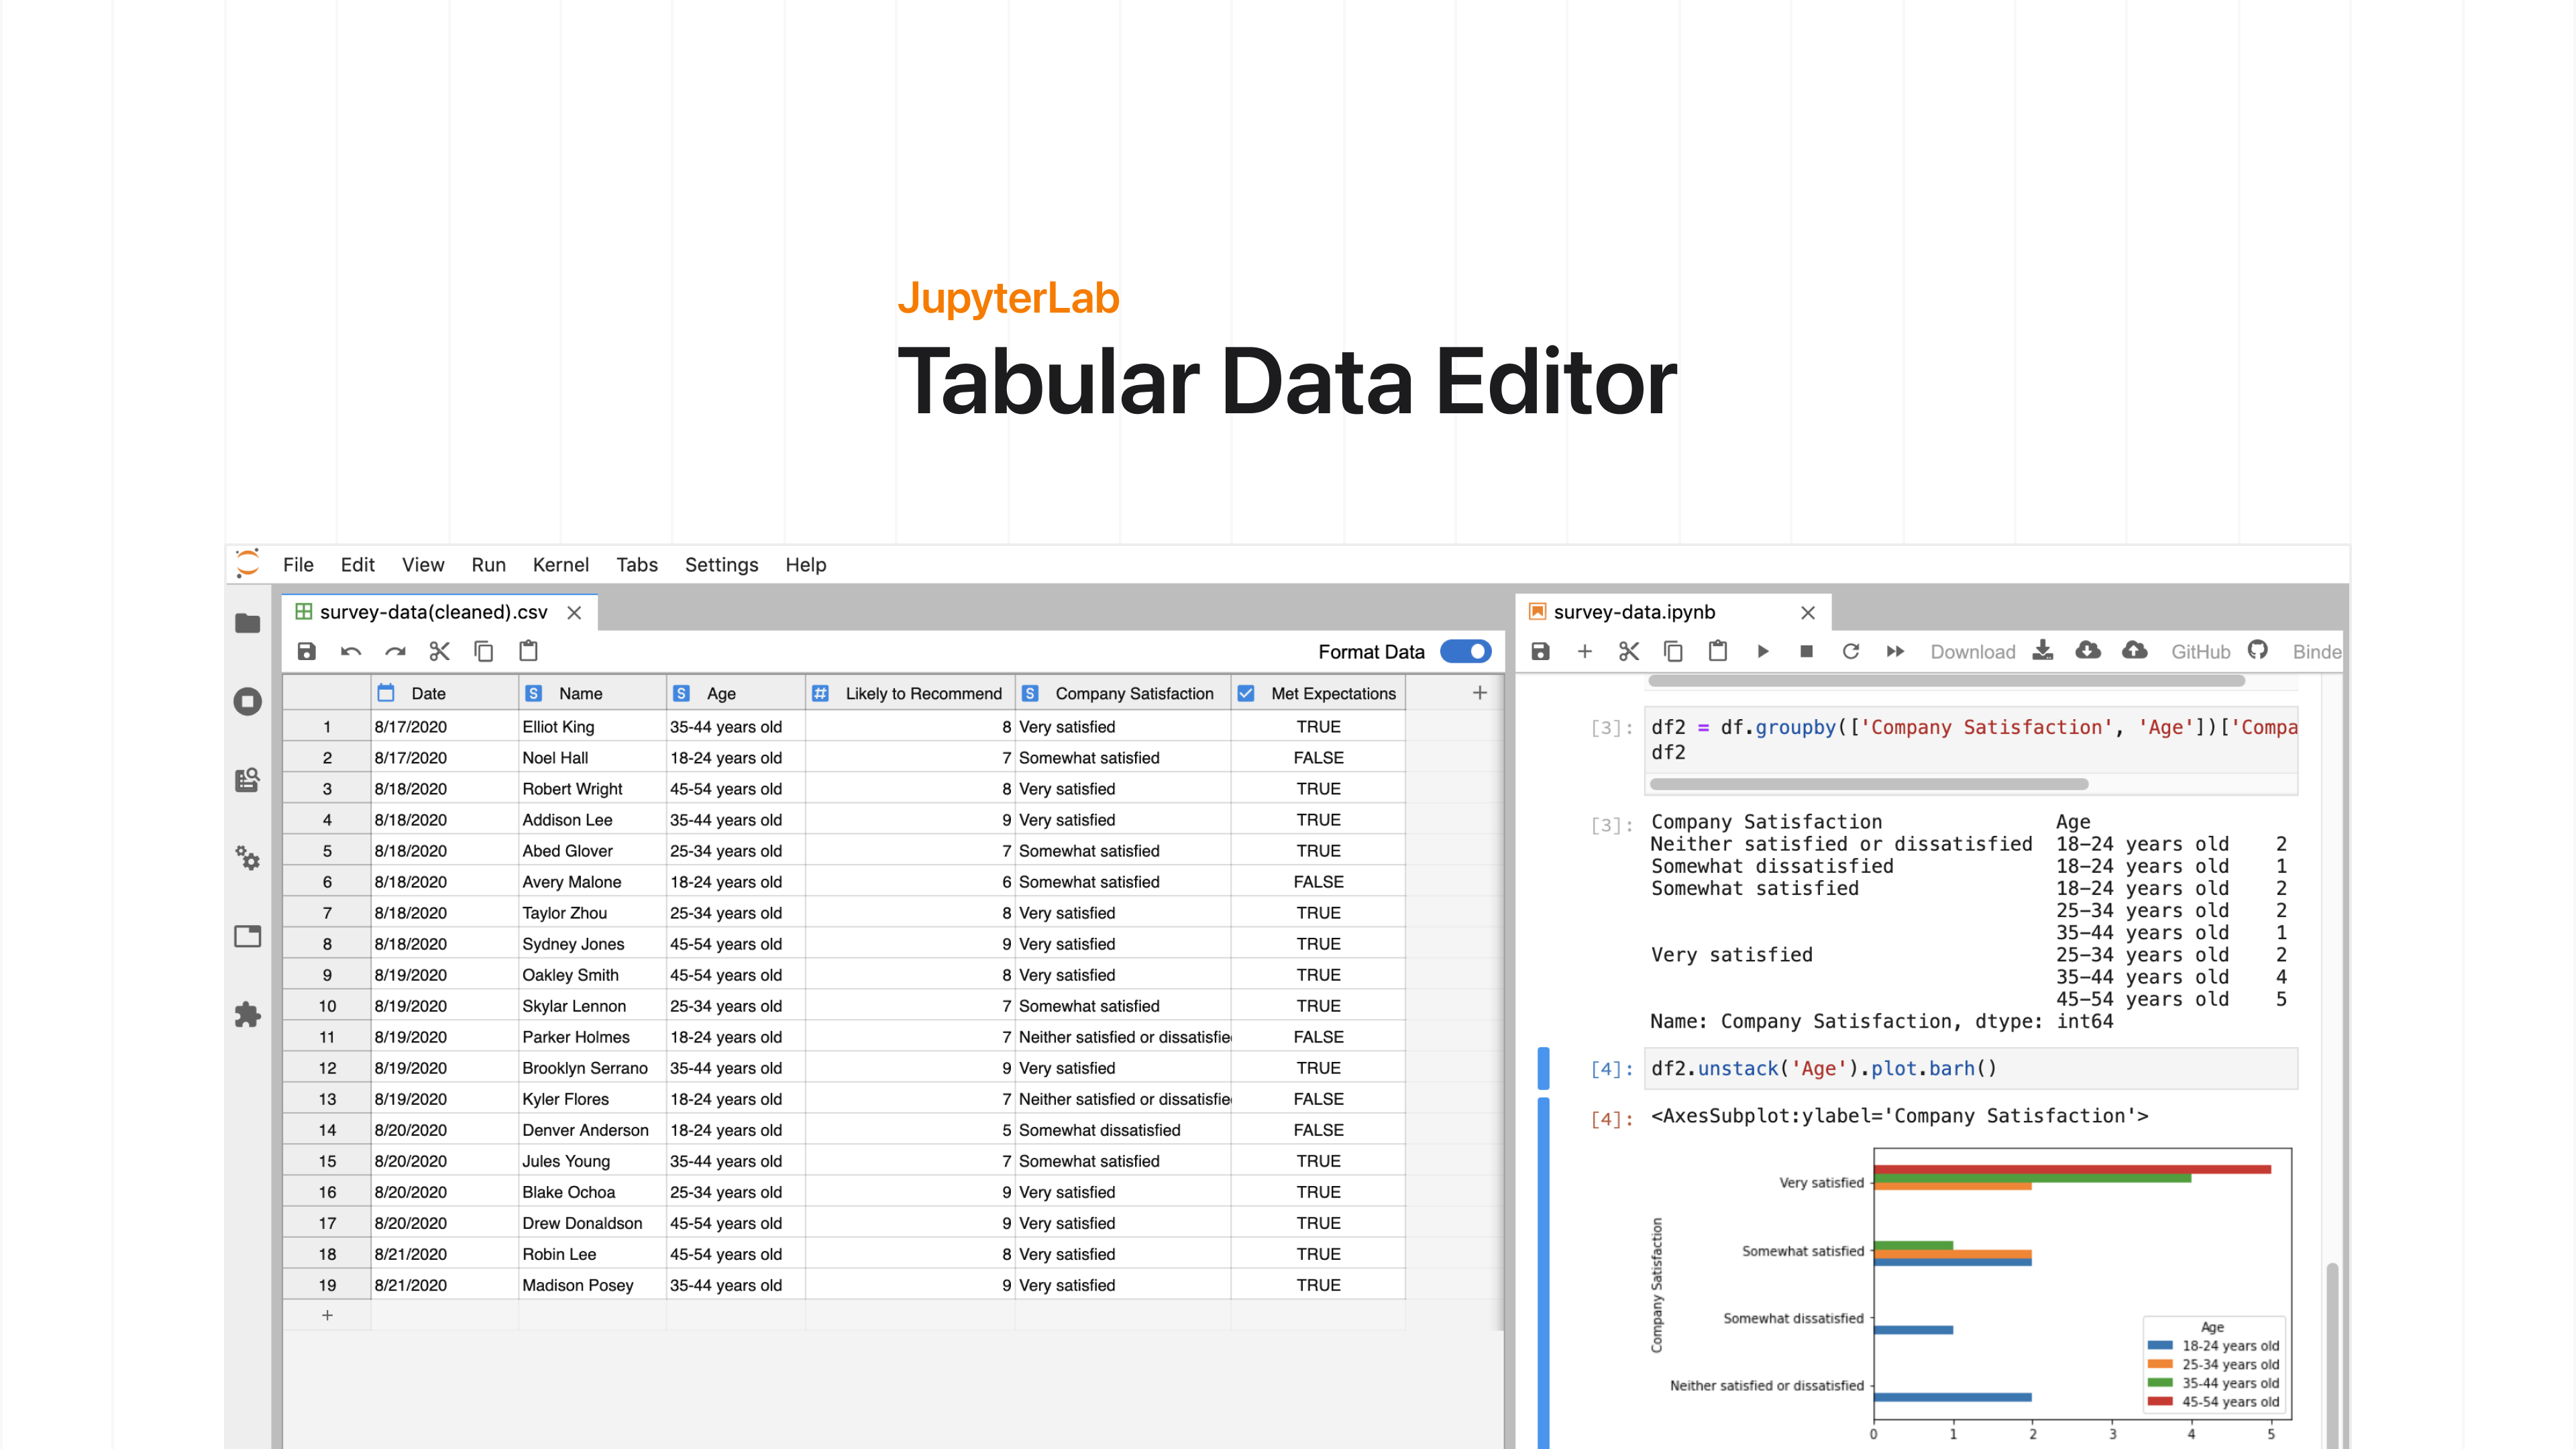Screen dimensions: 2576x1449
Task: Interrupt the kernel with stop icon
Action: (1807, 652)
